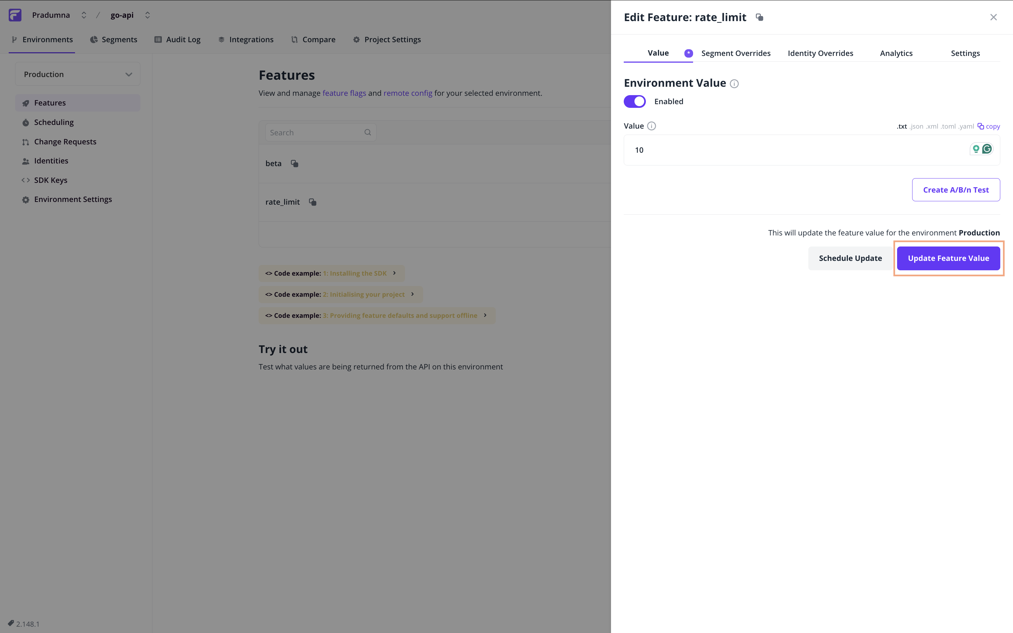Click the search magnifier icon
Viewport: 1013px width, 633px height.
[x=367, y=132]
